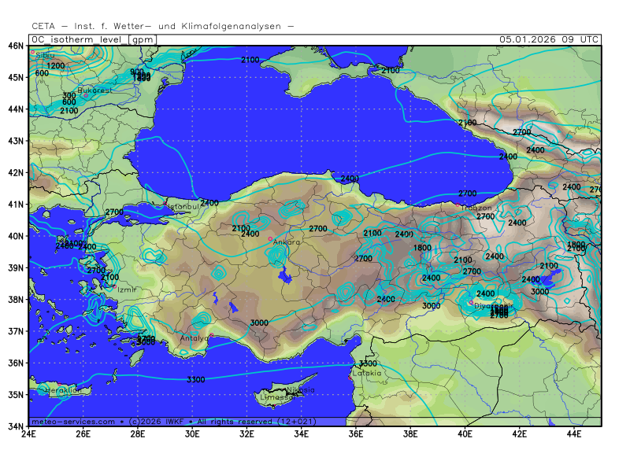The image size is (630, 472).
Task: Click the 1200 contour label near Sibiu
Action: pos(56,65)
